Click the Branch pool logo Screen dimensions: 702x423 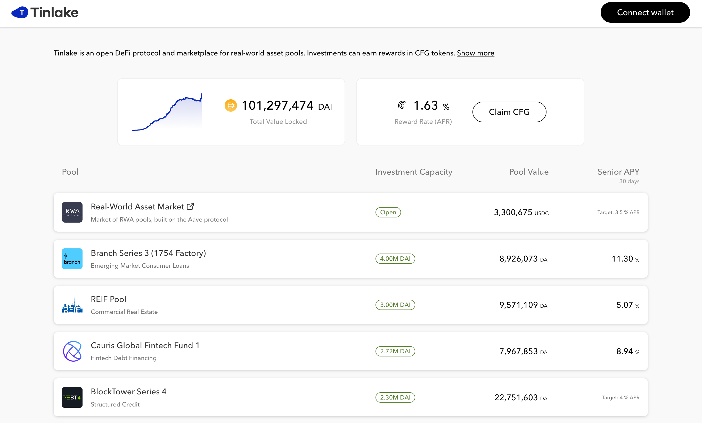(72, 259)
